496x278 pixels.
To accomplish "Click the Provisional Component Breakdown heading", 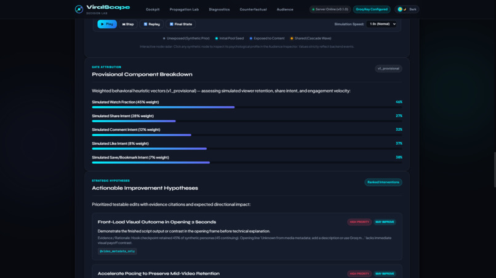I will pos(142,74).
